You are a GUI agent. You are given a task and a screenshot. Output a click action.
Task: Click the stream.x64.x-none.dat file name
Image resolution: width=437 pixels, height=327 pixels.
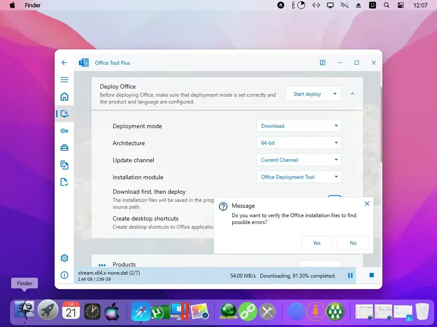109,273
